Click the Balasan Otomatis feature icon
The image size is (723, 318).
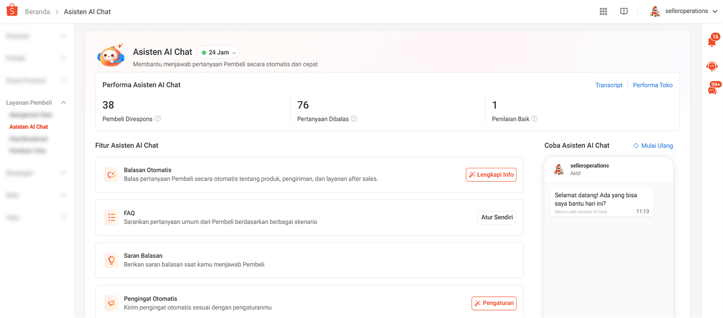pyautogui.click(x=111, y=175)
